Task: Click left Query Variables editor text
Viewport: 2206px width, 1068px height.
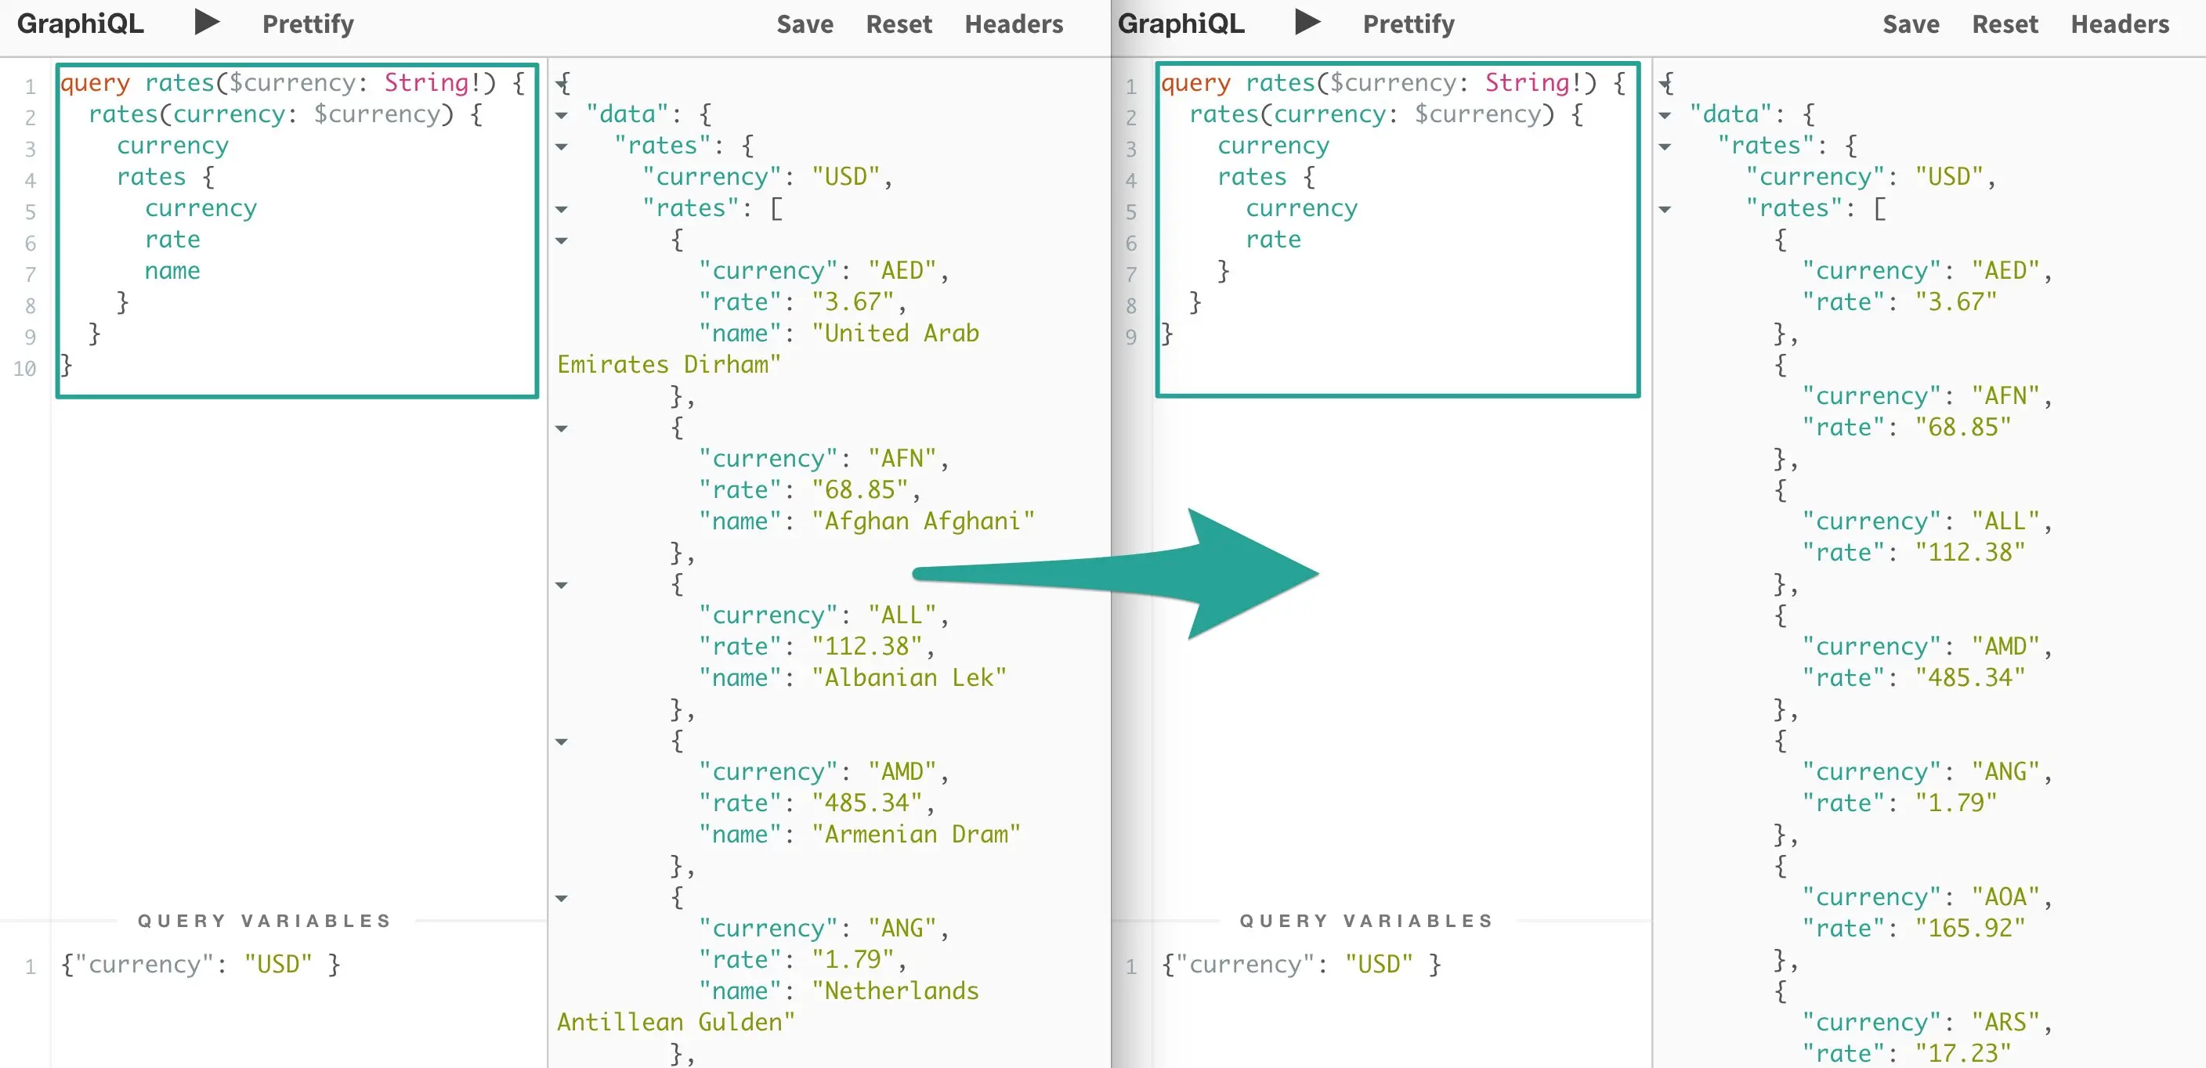Action: (201, 965)
